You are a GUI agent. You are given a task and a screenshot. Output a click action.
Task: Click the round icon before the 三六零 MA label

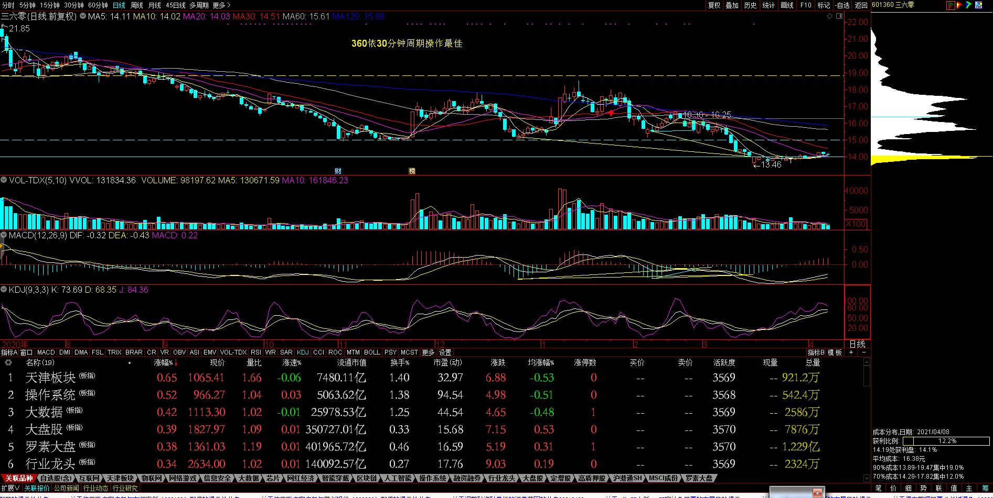(83, 16)
